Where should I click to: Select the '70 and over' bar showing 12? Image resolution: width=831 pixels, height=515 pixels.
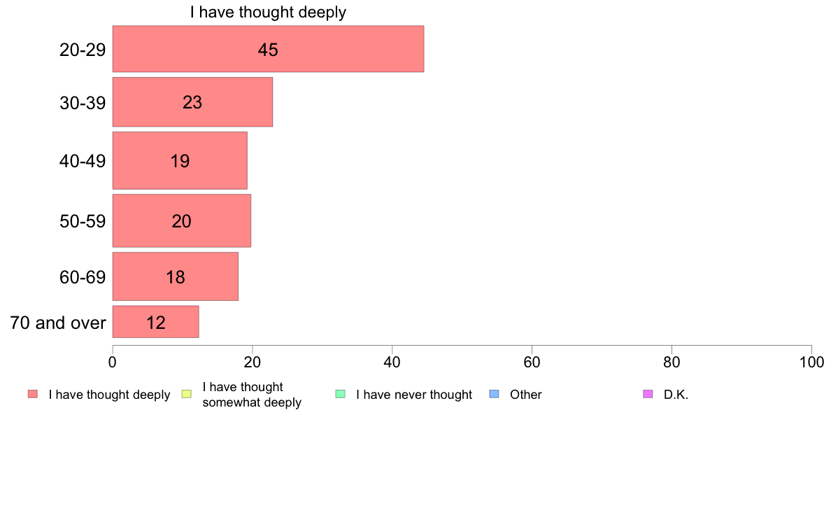(x=156, y=321)
